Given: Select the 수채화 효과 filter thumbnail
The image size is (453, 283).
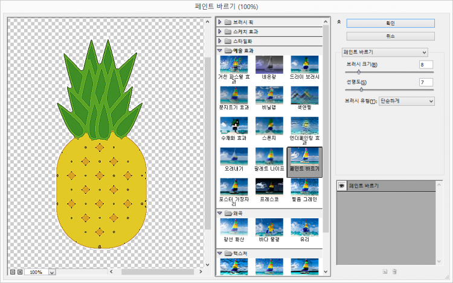Looking at the screenshot, I should pos(233,125).
